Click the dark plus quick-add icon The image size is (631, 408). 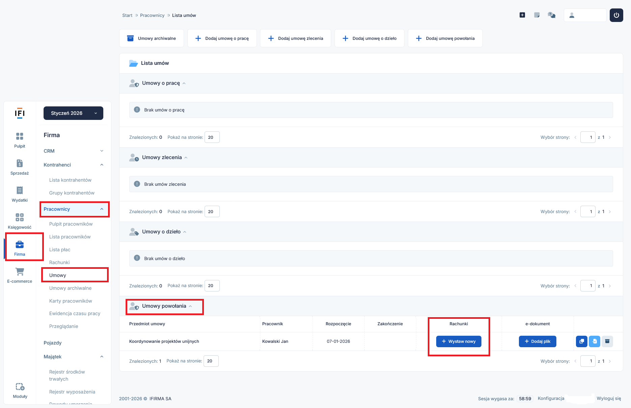[522, 15]
